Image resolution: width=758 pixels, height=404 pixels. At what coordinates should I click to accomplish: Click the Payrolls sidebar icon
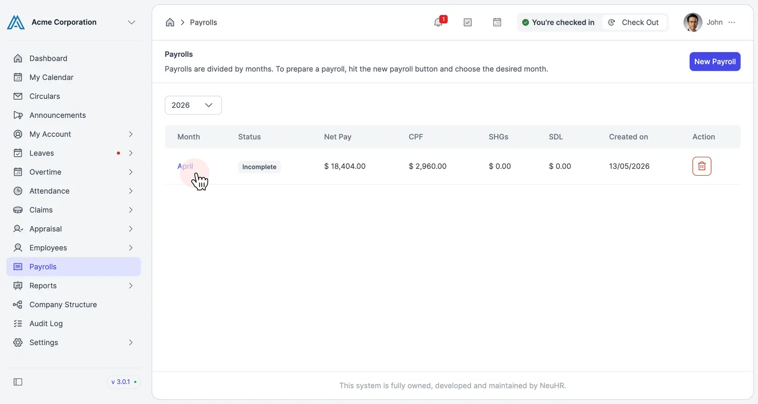pos(18,267)
